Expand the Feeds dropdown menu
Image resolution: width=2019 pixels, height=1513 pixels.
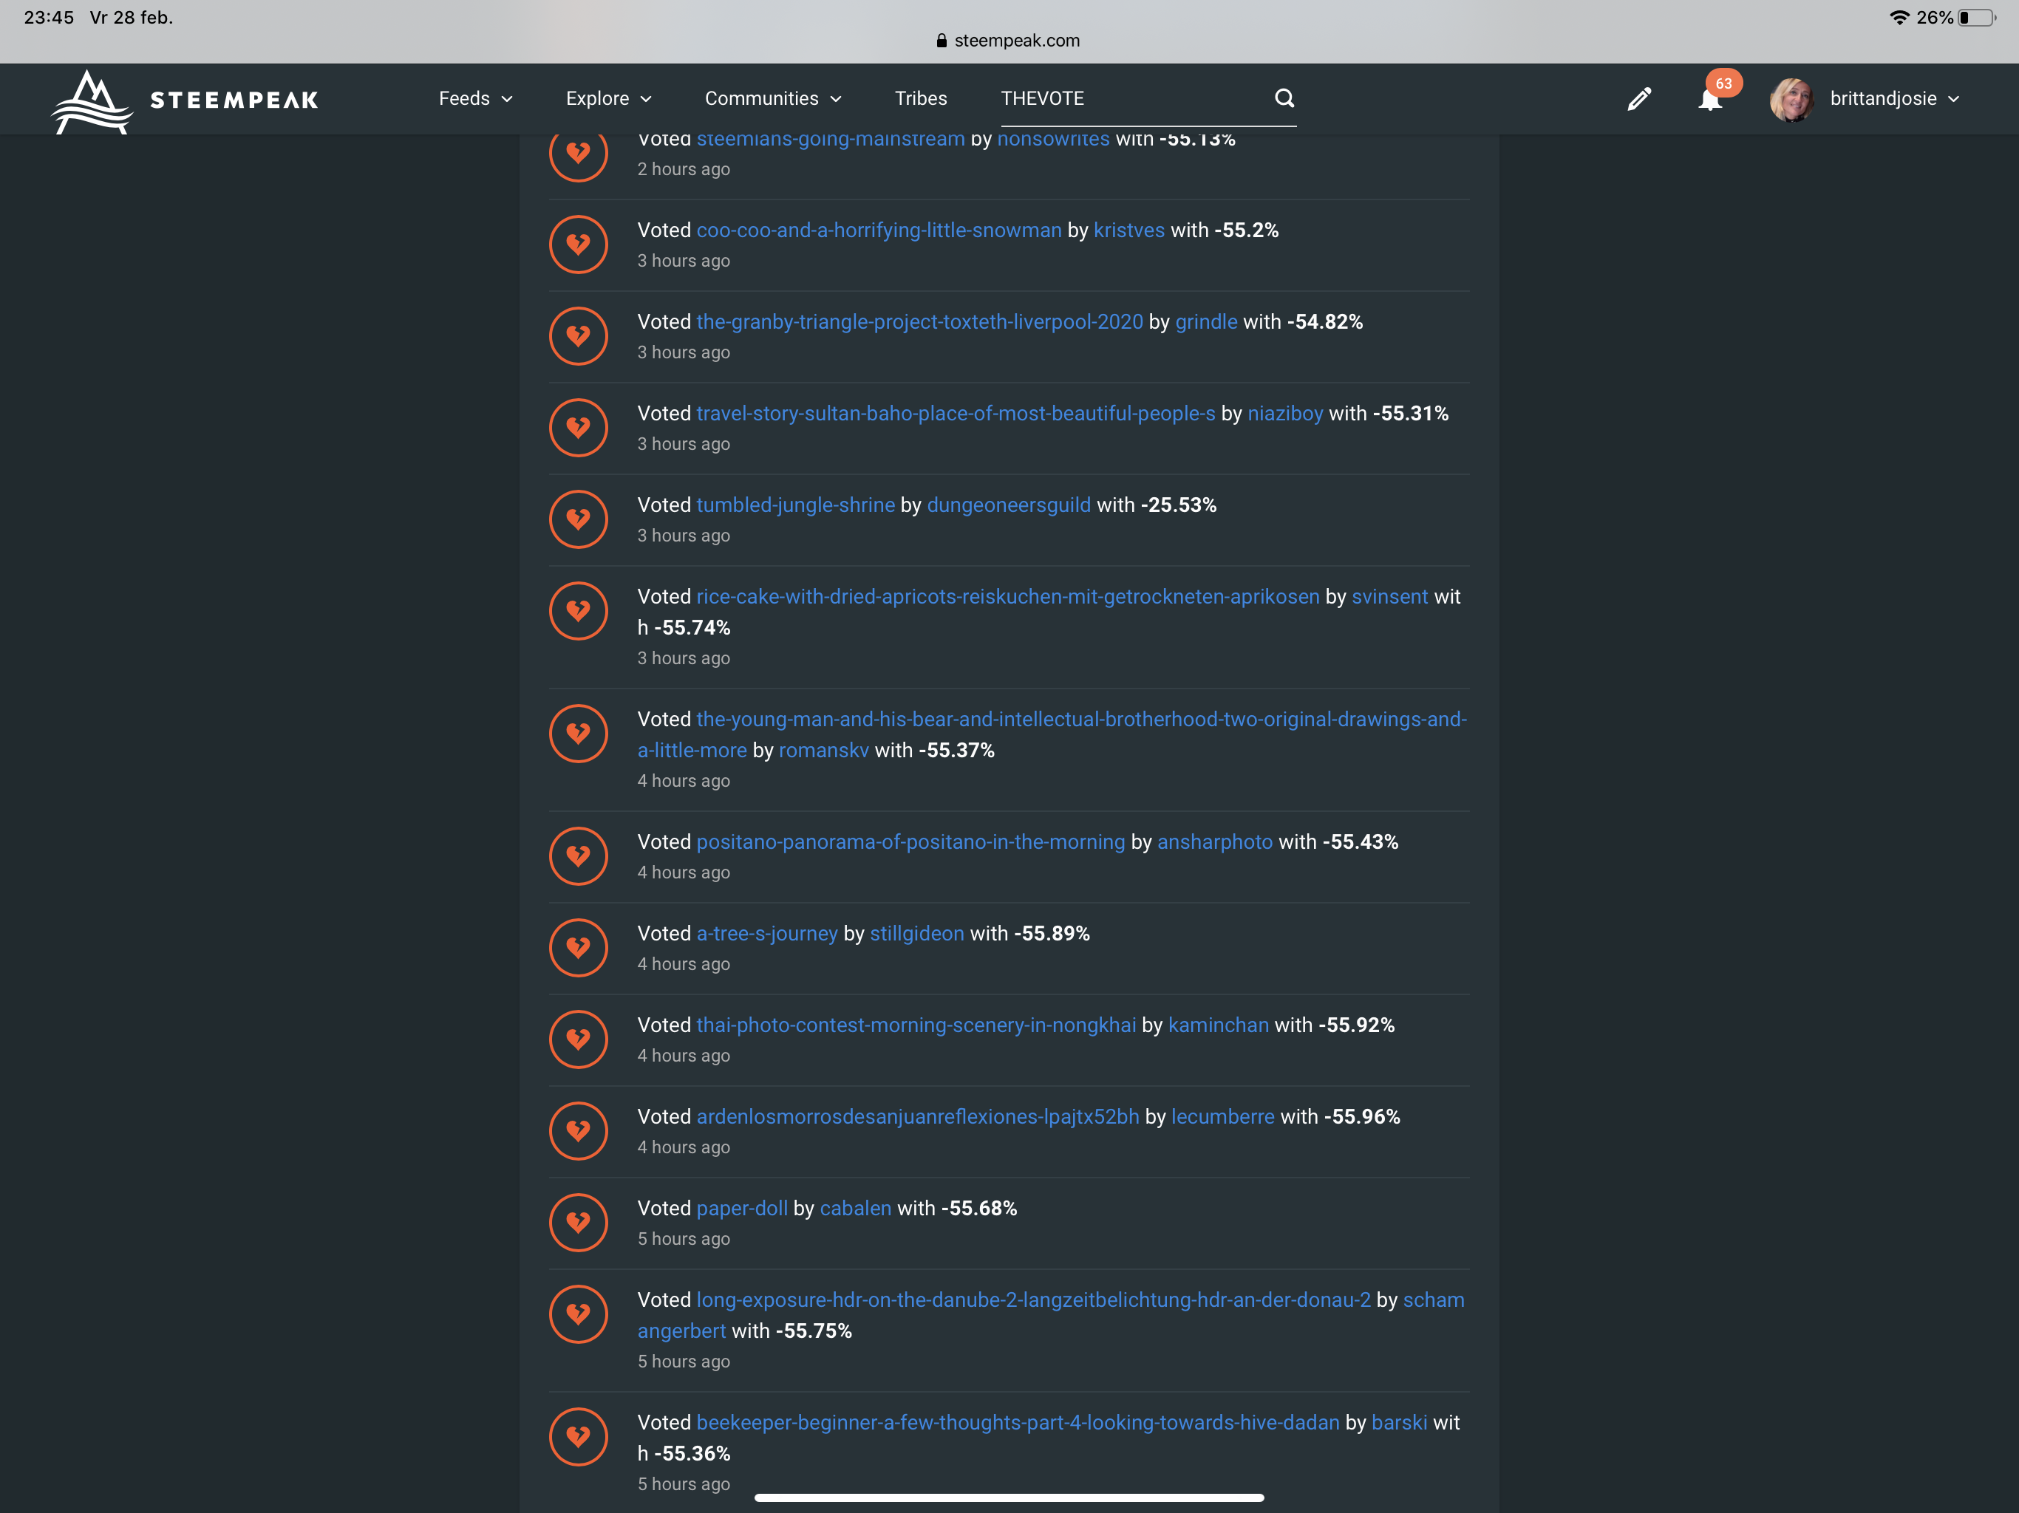click(x=474, y=98)
